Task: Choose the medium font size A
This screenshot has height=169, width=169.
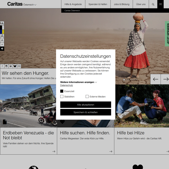Action: (2, 40)
